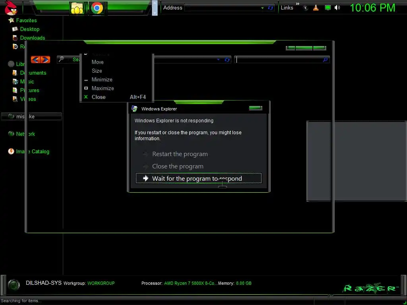Open Network in the navigation pane

coord(25,134)
